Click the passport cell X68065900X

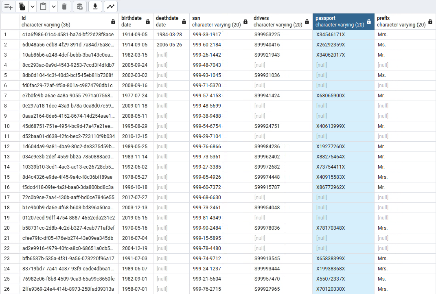[330, 96]
